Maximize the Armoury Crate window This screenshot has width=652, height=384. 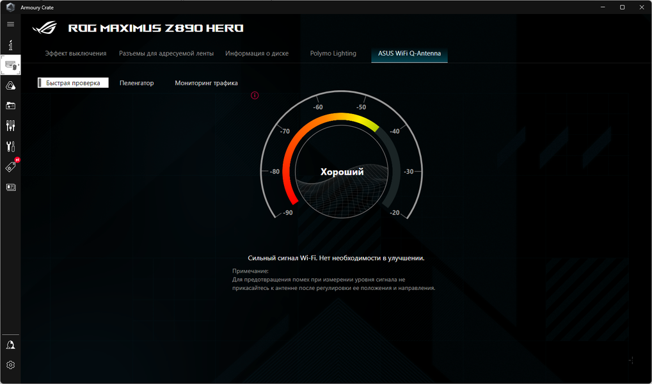(623, 7)
